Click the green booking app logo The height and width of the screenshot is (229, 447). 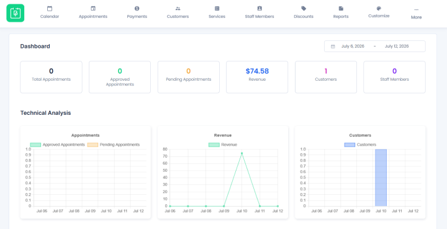(16, 13)
